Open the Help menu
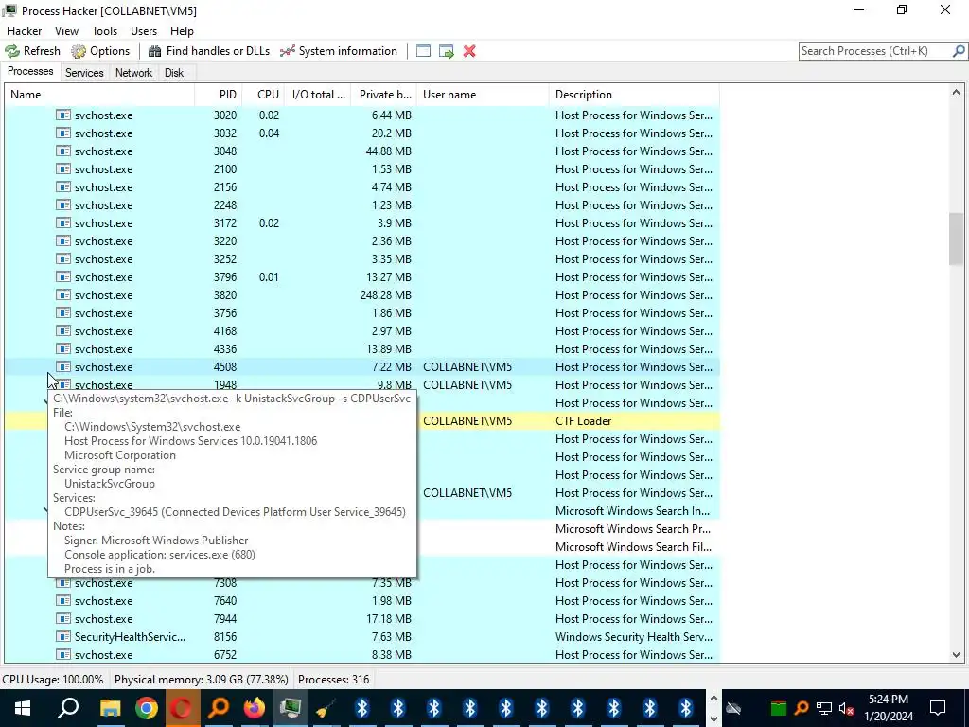 pyautogui.click(x=182, y=31)
